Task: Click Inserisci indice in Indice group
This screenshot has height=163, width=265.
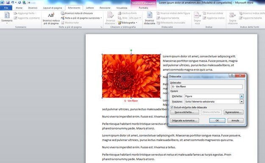Action: coord(213,13)
